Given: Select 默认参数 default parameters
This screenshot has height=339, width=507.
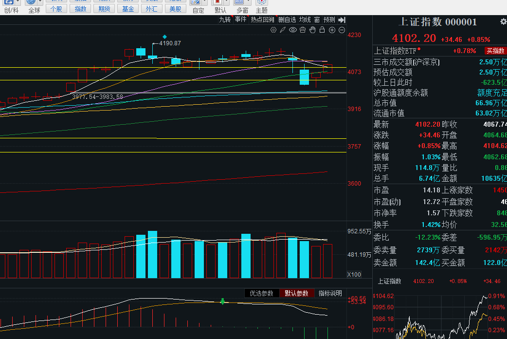Looking at the screenshot, I should coord(296,293).
